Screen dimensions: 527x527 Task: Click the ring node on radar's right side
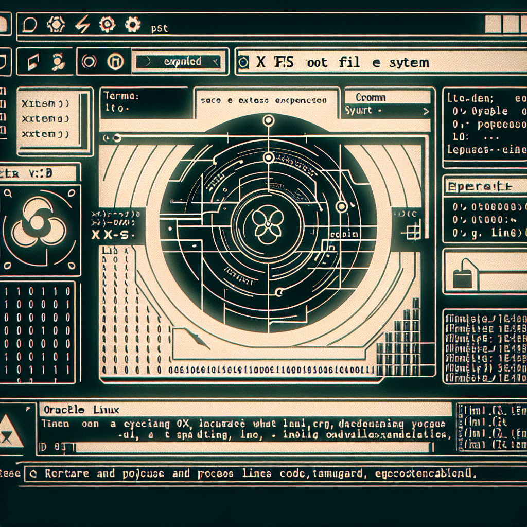[x=342, y=206]
